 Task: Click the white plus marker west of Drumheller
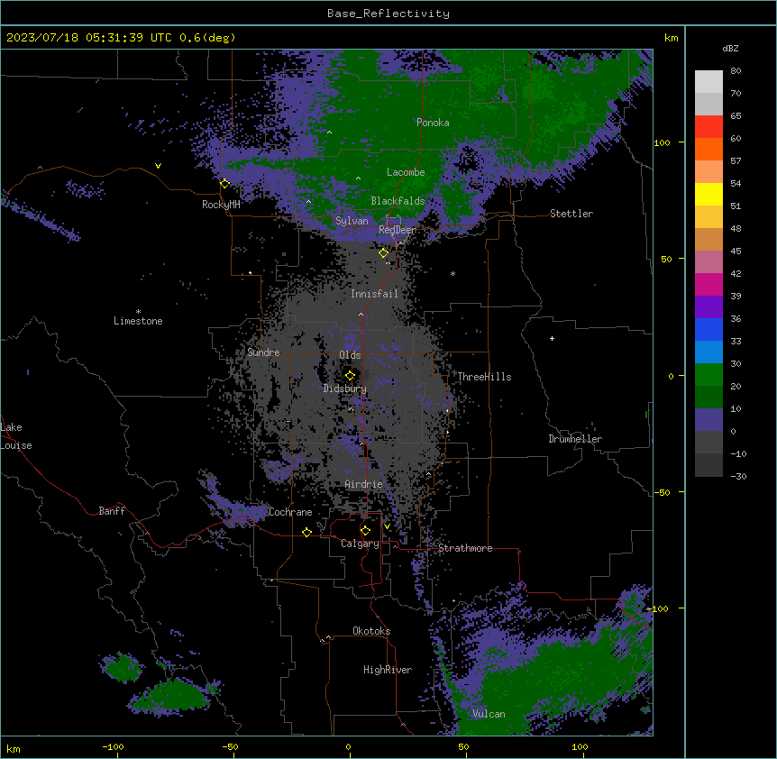(x=552, y=338)
